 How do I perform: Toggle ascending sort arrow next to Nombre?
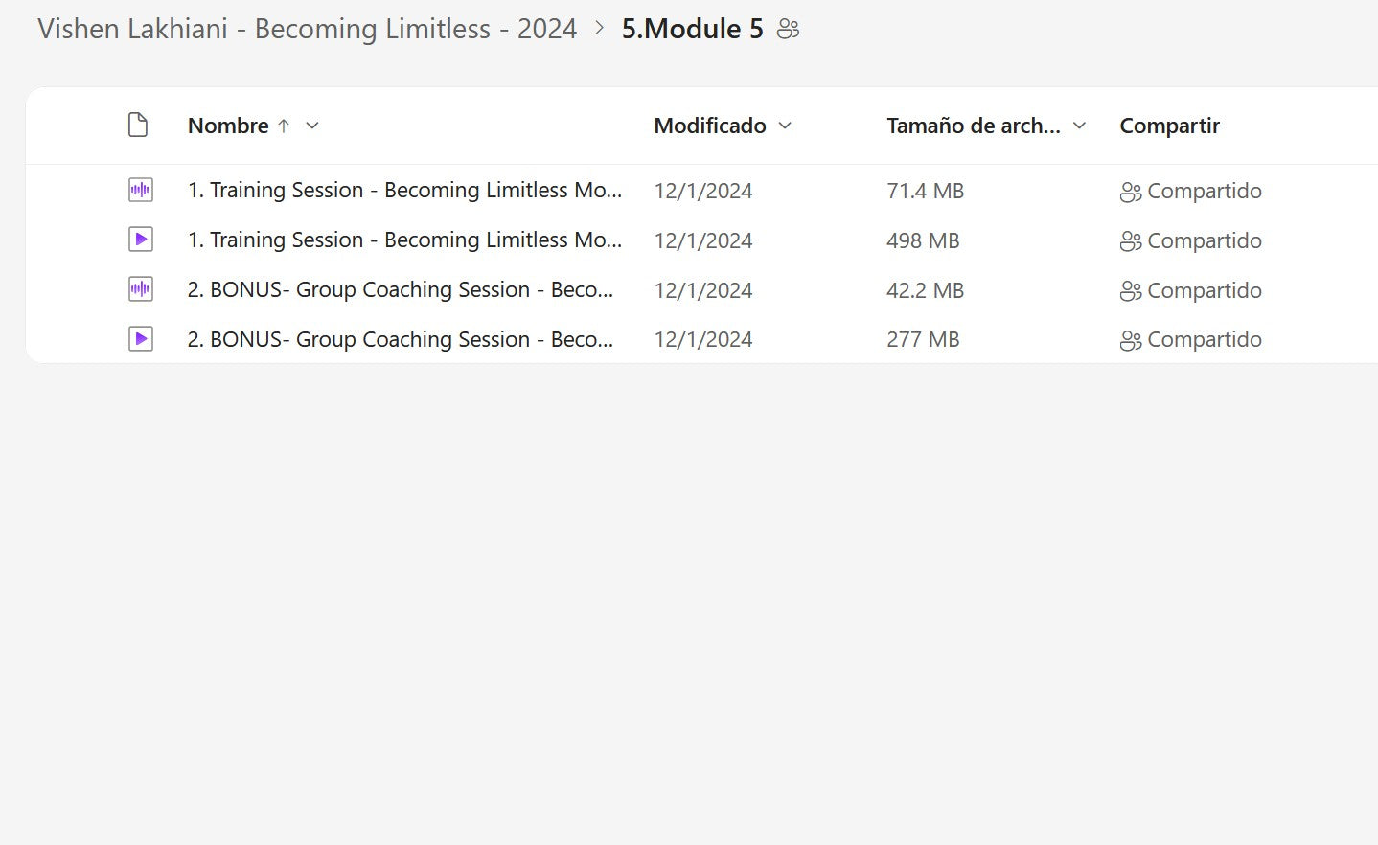284,126
